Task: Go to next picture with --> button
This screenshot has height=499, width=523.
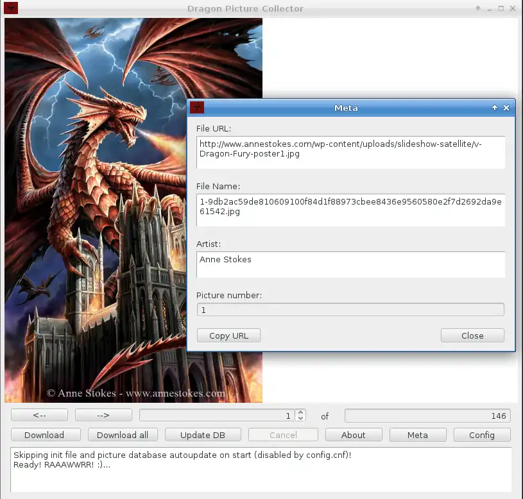Action: tap(103, 416)
